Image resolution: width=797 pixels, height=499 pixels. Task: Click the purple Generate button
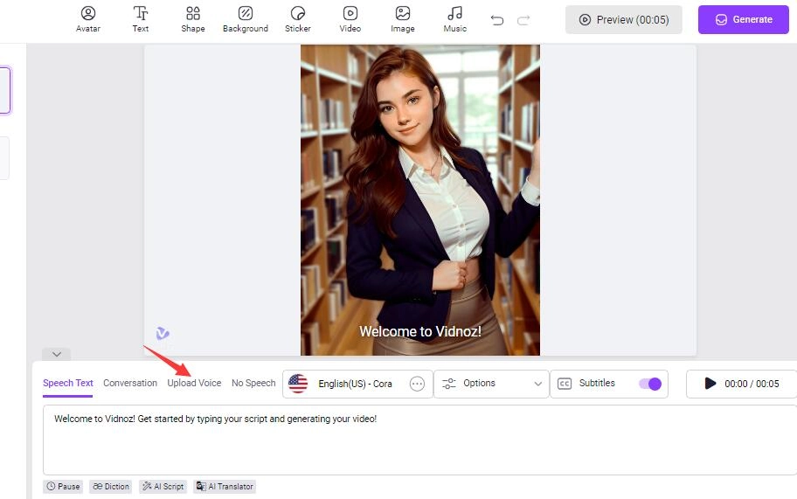point(743,19)
